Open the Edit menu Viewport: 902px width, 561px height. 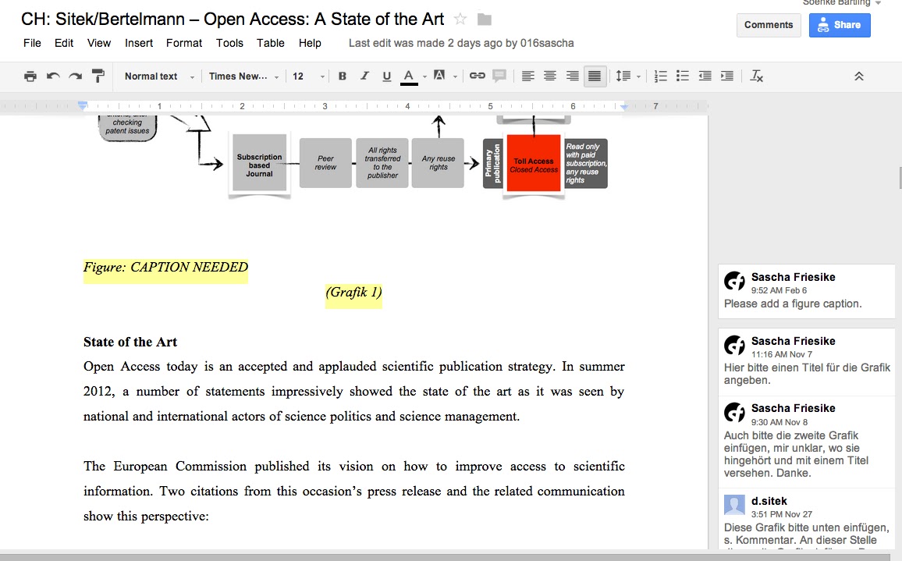coord(64,43)
